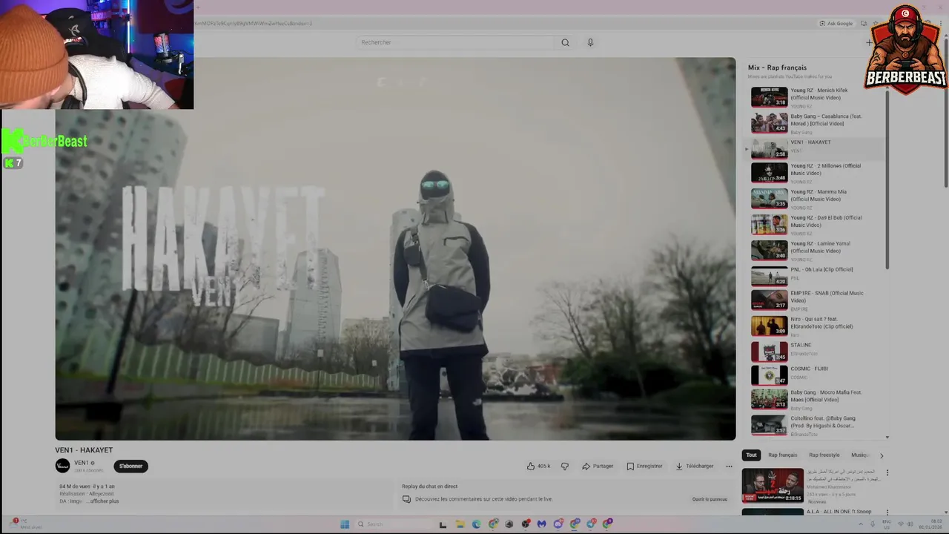Open Young RZ - Mamma Mia video title
Image resolution: width=949 pixels, height=534 pixels.
point(819,195)
